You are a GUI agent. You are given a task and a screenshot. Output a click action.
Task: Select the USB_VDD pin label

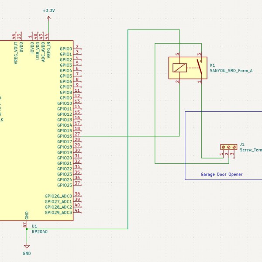tap(38, 51)
